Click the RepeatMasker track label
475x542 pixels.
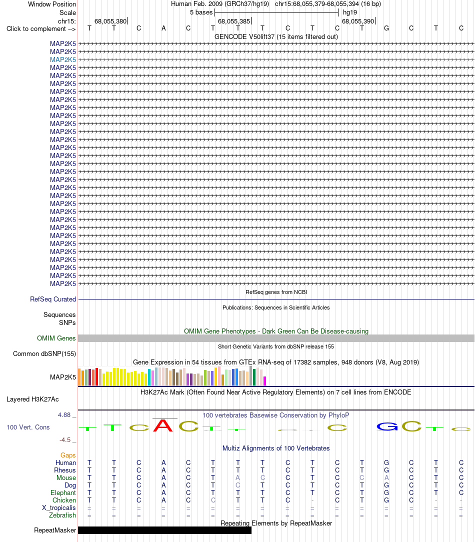click(x=55, y=530)
